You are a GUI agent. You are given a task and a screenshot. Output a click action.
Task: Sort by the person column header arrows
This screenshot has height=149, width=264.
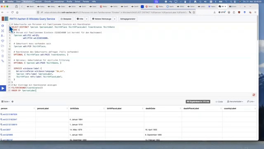pos(34,108)
